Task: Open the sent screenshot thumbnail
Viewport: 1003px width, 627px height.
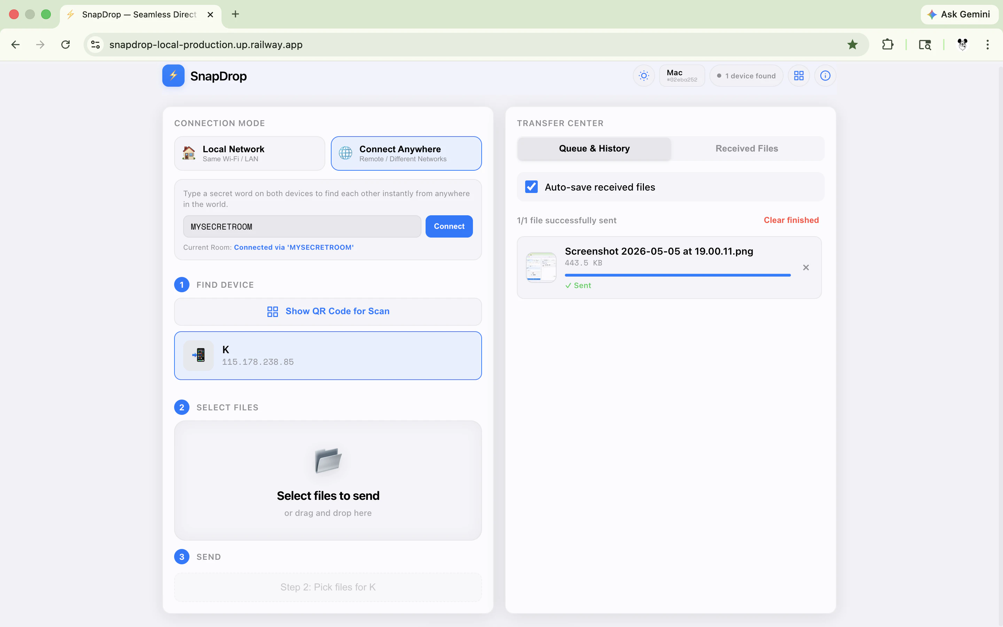Action: coord(541,268)
